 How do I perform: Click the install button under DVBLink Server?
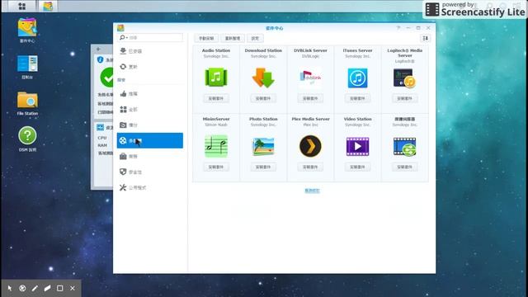[310, 98]
